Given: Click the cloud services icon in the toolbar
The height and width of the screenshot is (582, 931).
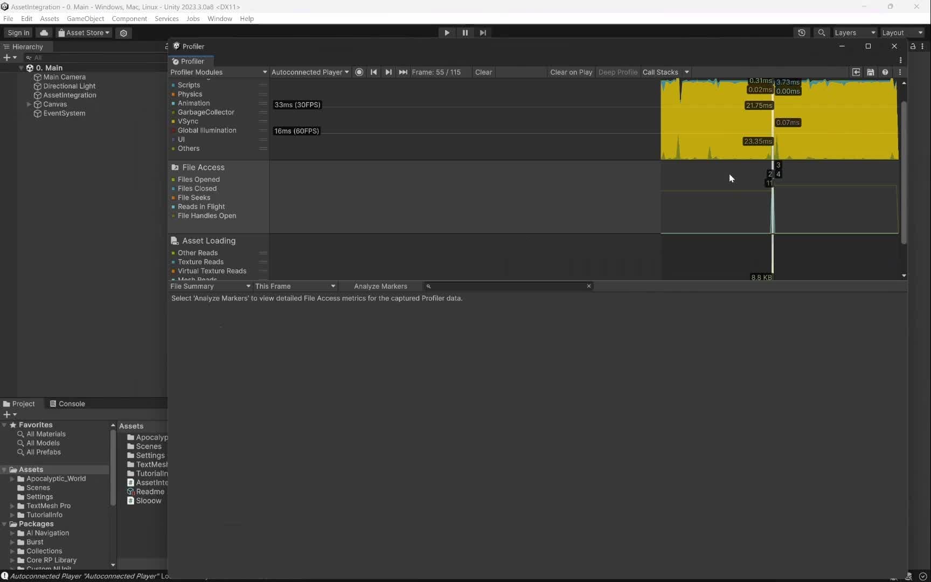Looking at the screenshot, I should 44,33.
